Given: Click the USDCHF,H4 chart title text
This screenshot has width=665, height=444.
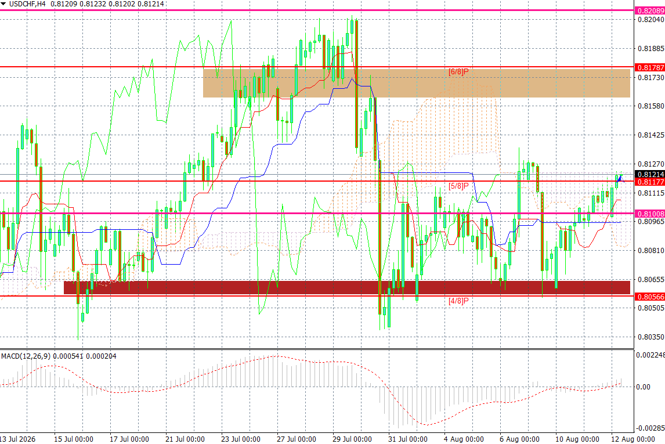Looking at the screenshot, I should pos(28,4).
